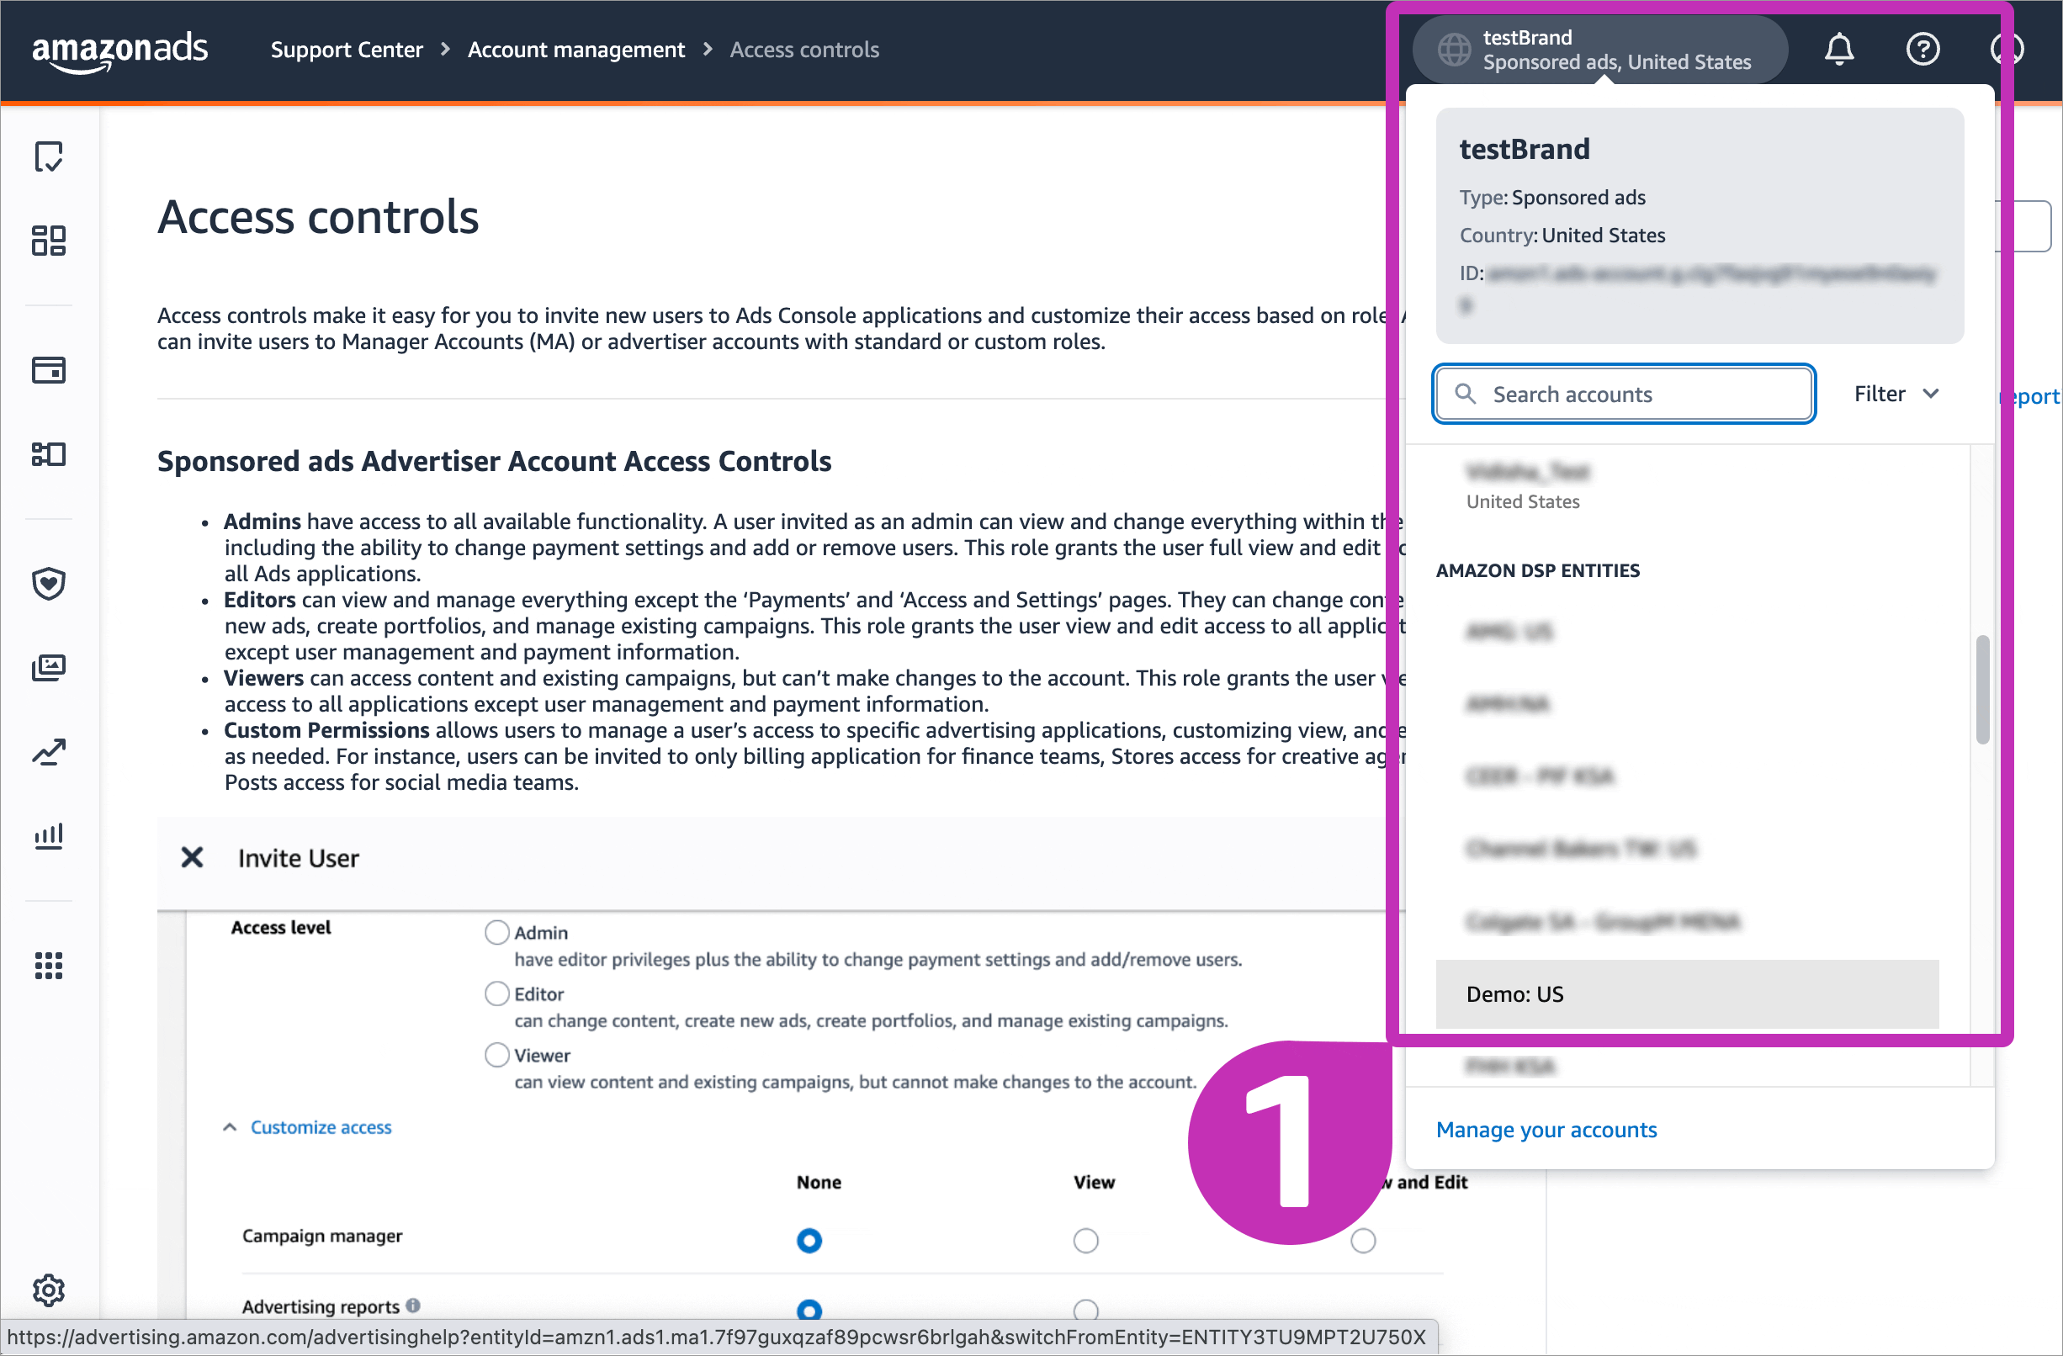Go to Support Center breadcrumb

346,50
